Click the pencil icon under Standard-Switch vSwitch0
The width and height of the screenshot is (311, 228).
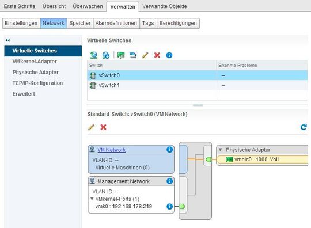(x=91, y=127)
